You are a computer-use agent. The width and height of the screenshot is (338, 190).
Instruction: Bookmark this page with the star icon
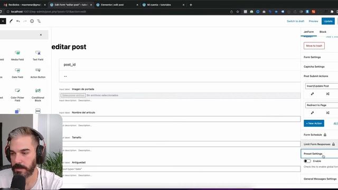(238, 12)
